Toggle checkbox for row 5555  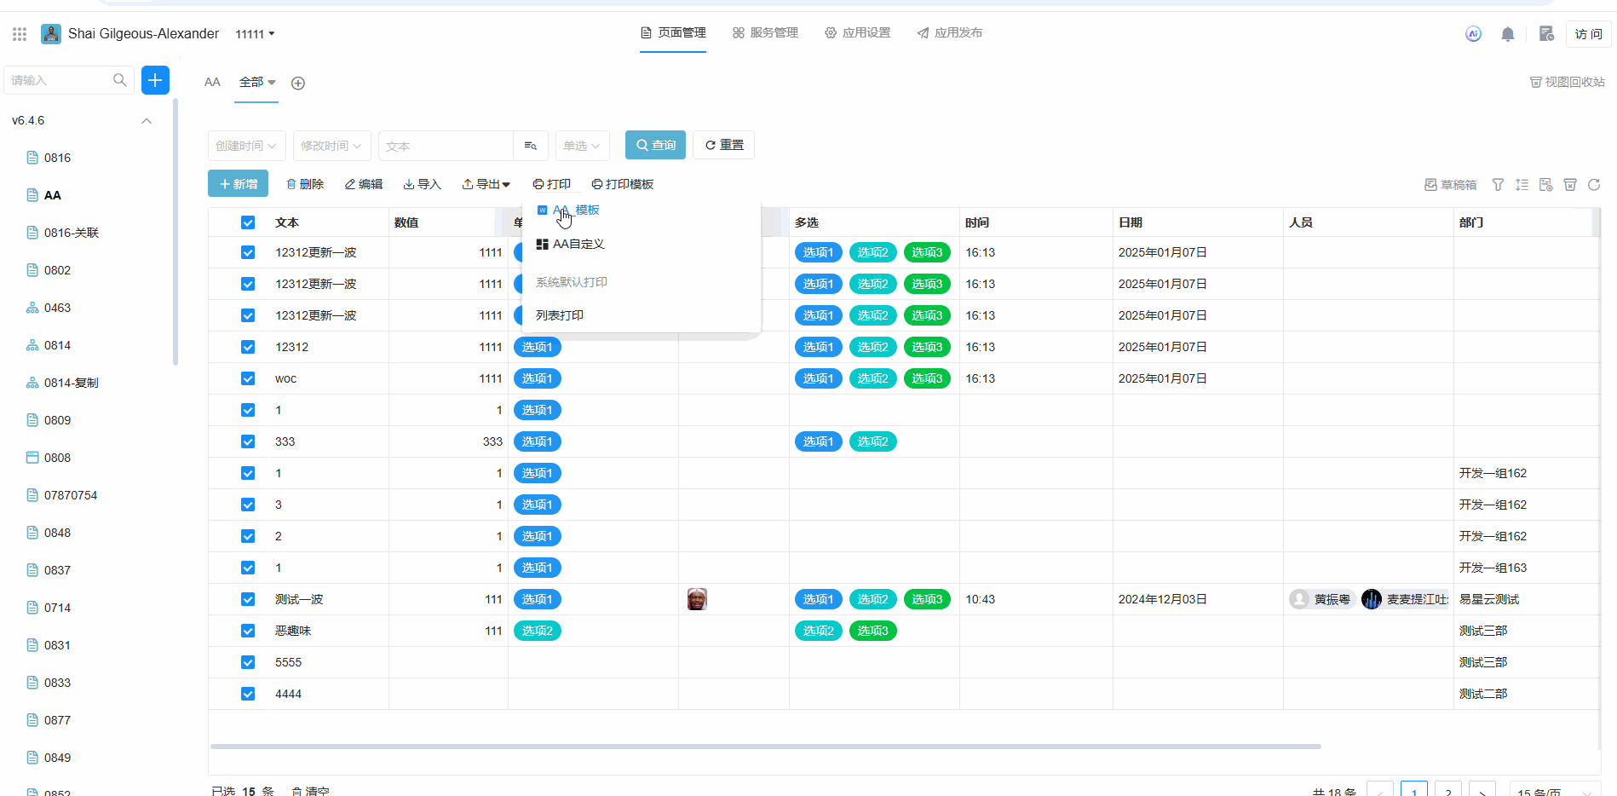248,662
